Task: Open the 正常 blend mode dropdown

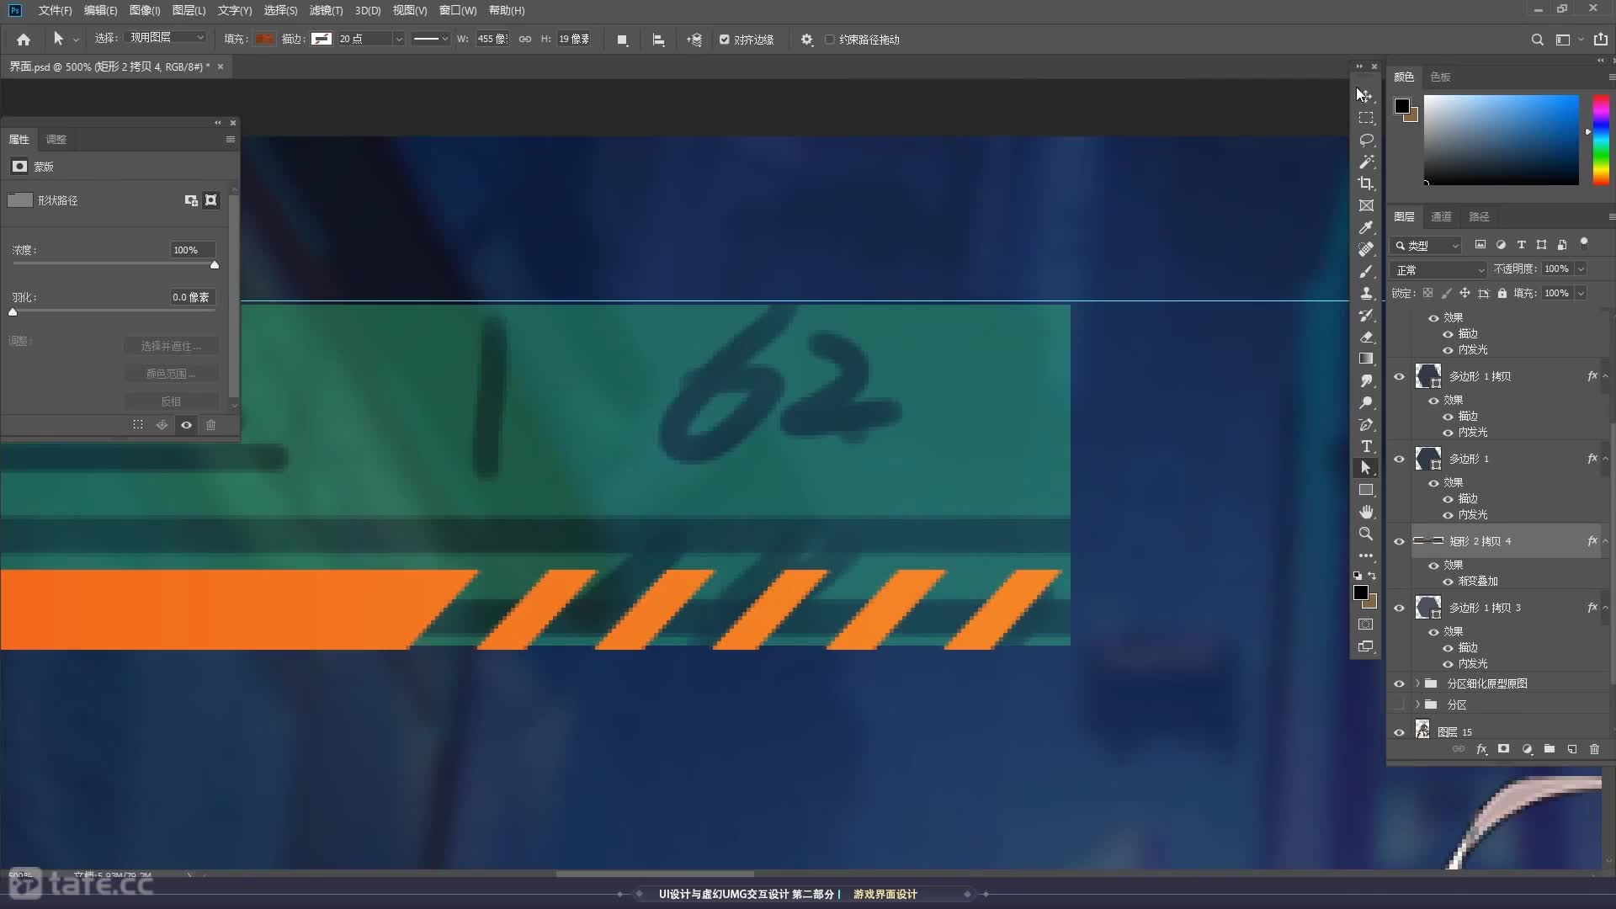Action: [x=1439, y=270]
